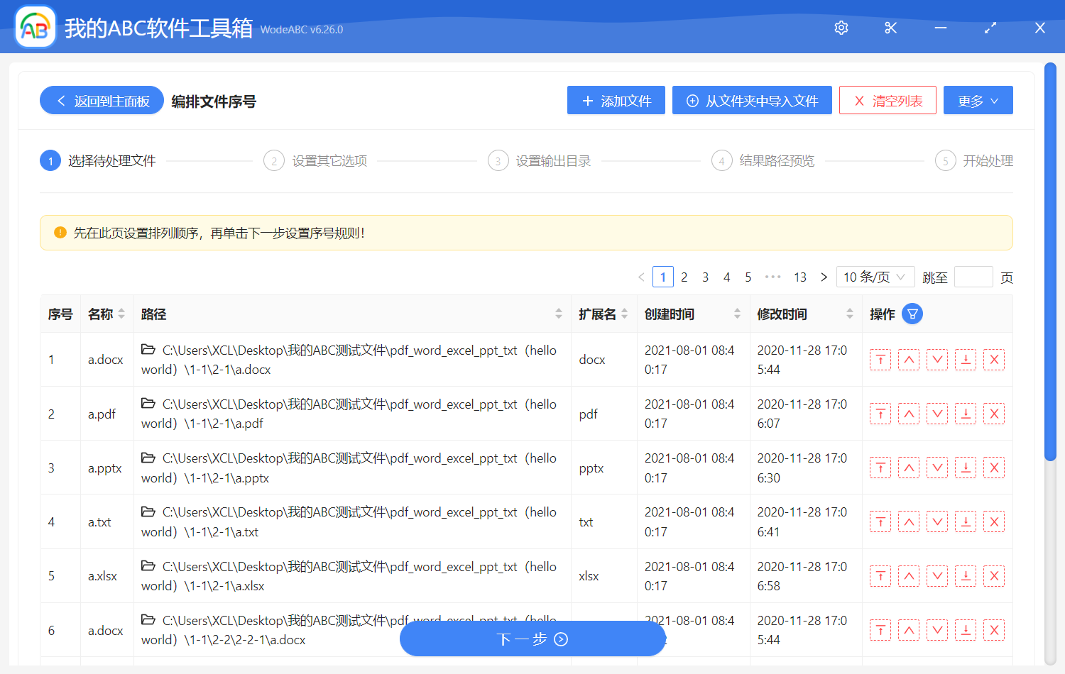
Task: Click the scissors icon in title bar
Action: [x=890, y=28]
